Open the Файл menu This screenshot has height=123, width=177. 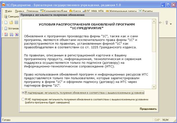click(x=8, y=11)
